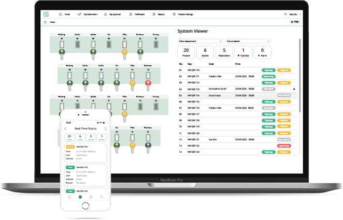Open the hamburger menu on the phone screen

[x=105, y=128]
